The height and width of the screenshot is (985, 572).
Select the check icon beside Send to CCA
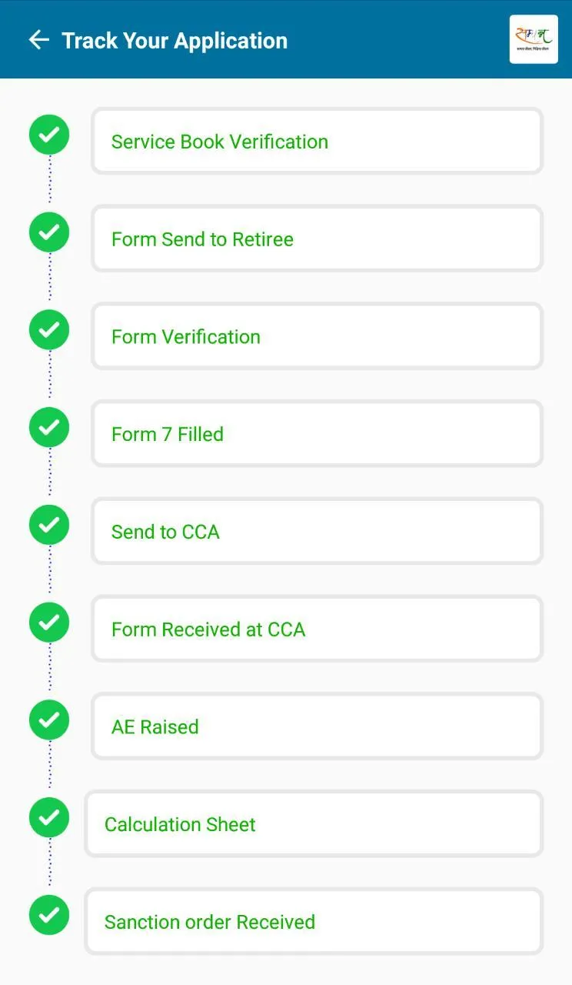(49, 525)
